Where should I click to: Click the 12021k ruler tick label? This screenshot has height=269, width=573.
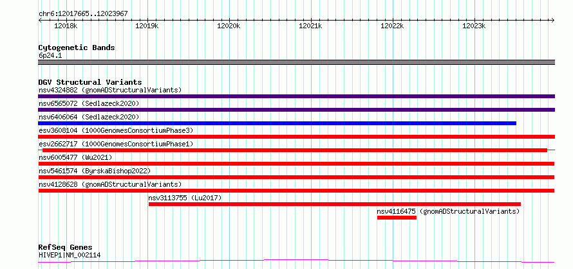(311, 26)
